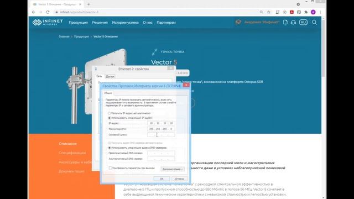Open the site search magnifier icon

pyautogui.click(x=314, y=22)
